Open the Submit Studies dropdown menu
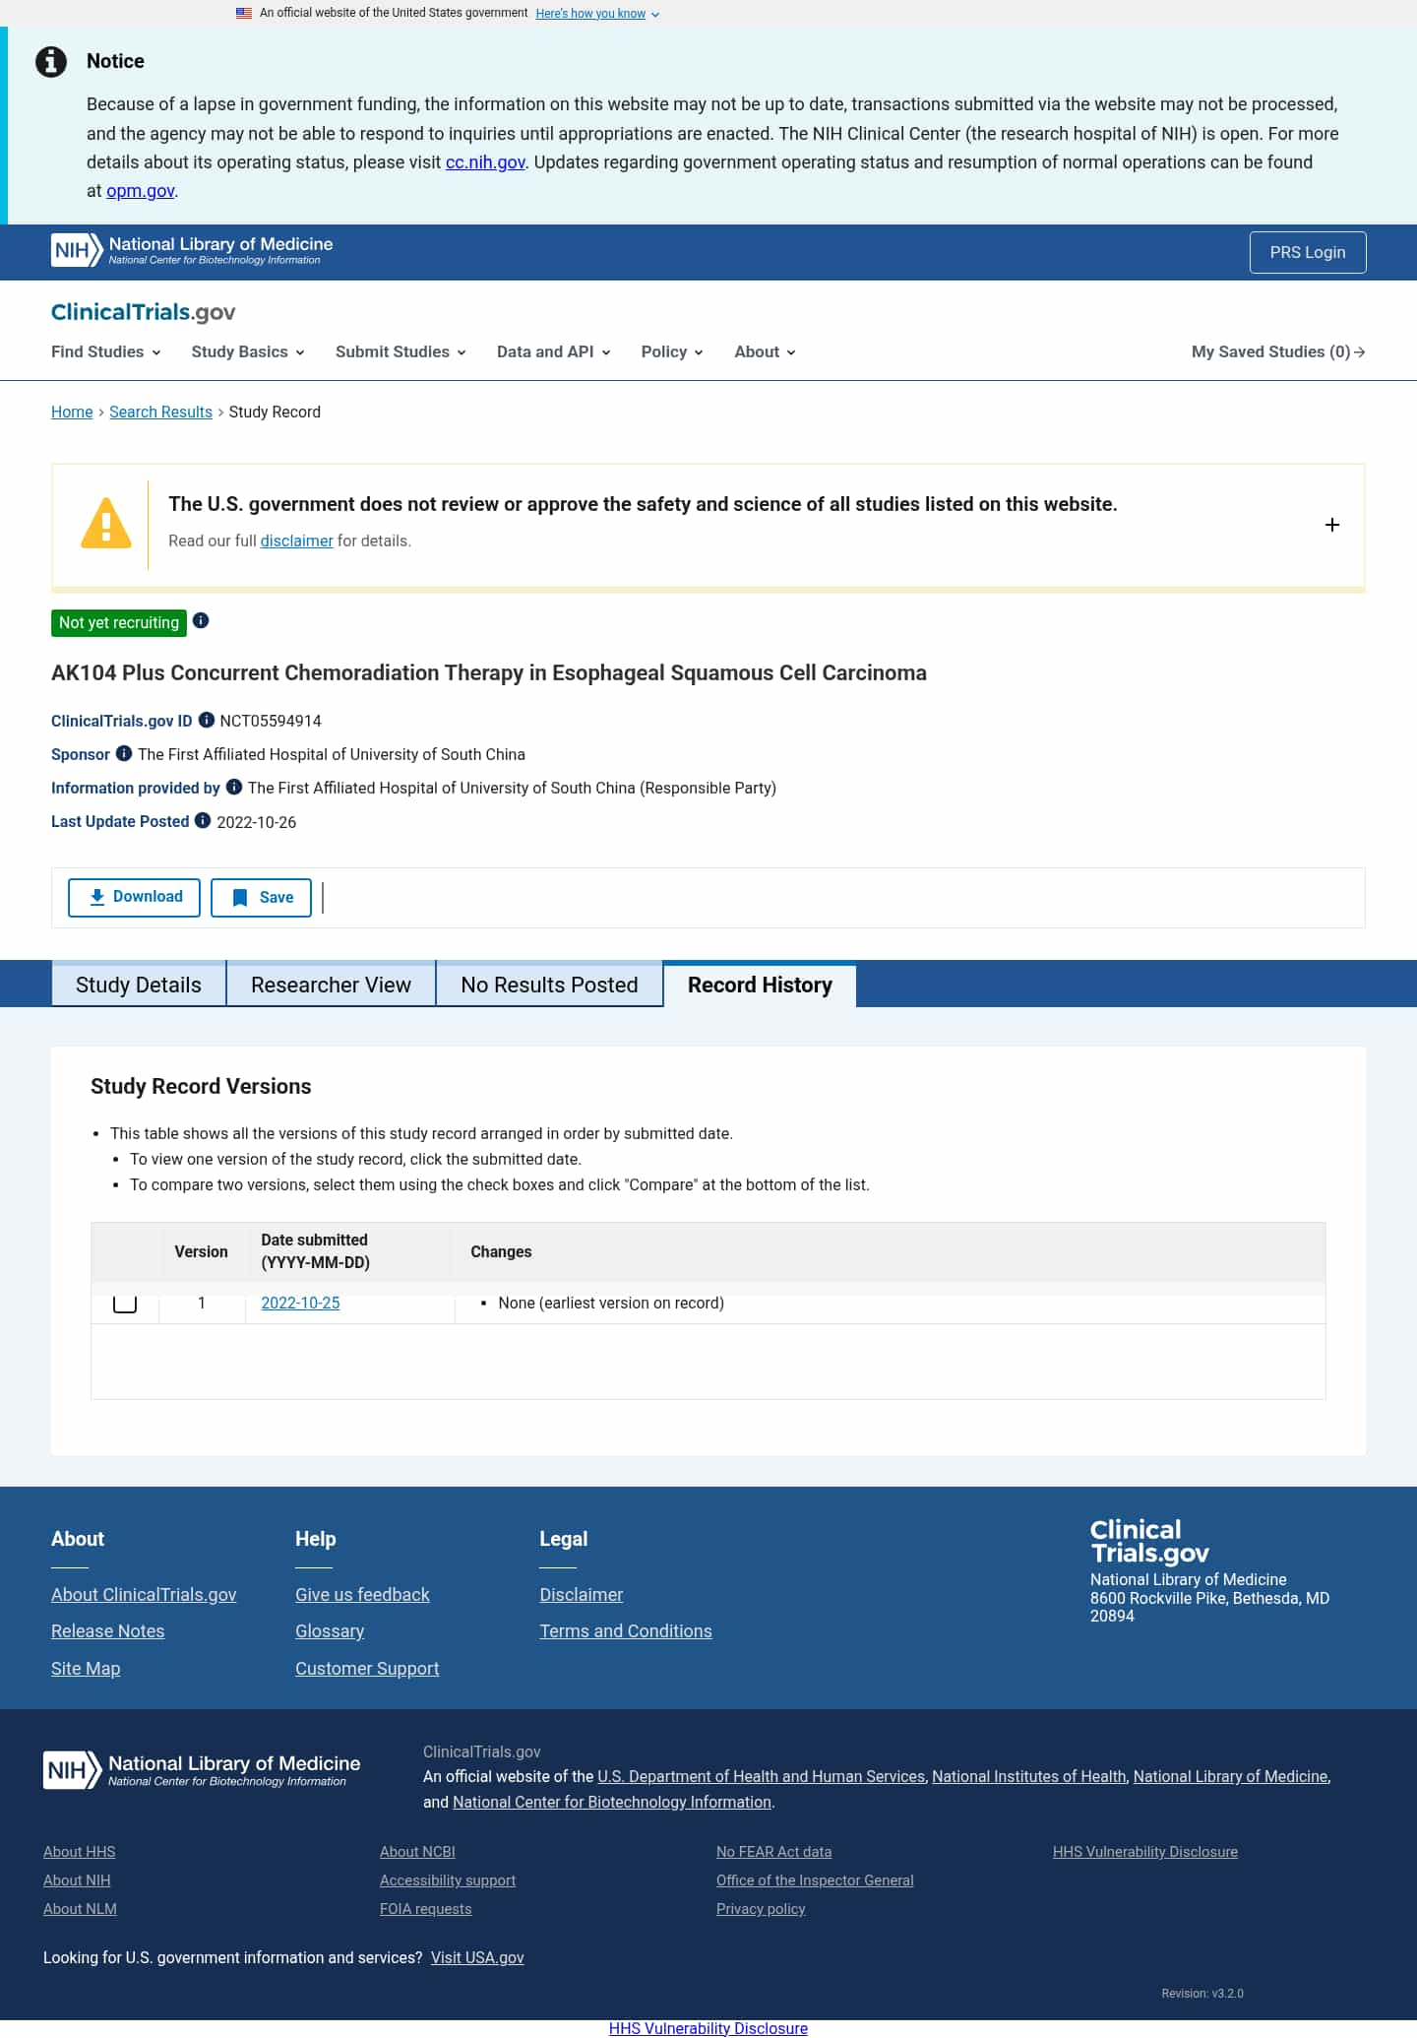 [400, 351]
